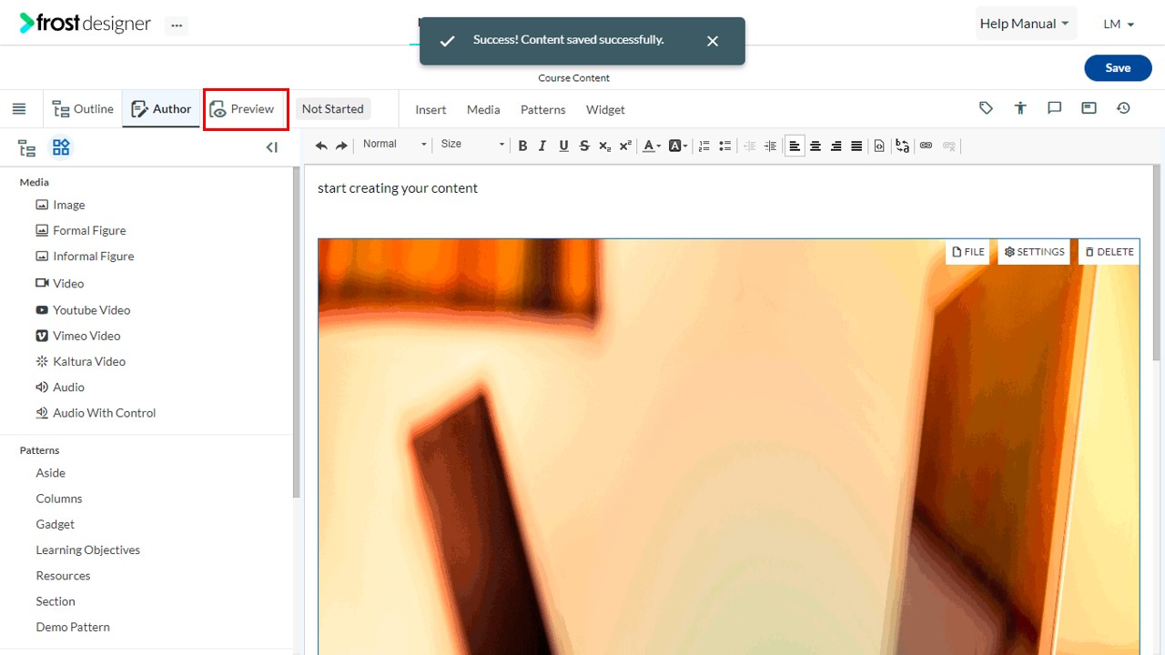Insert an Image from Media list

60,205
